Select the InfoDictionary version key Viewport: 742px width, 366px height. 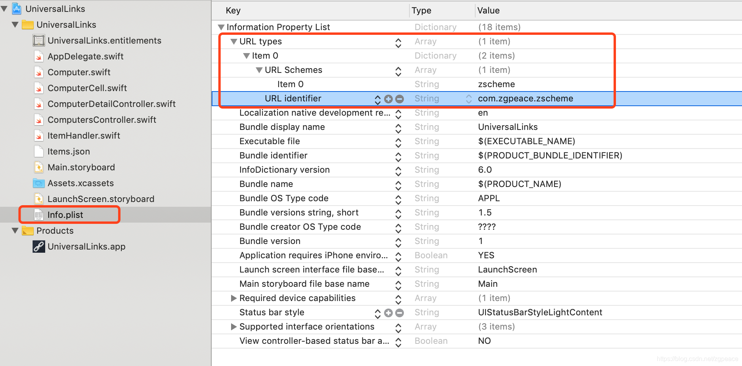pos(285,170)
